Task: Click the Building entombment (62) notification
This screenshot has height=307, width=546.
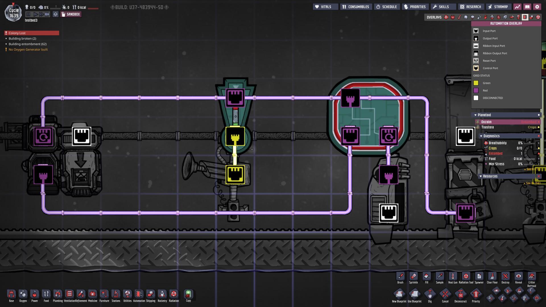Action: tap(27, 44)
